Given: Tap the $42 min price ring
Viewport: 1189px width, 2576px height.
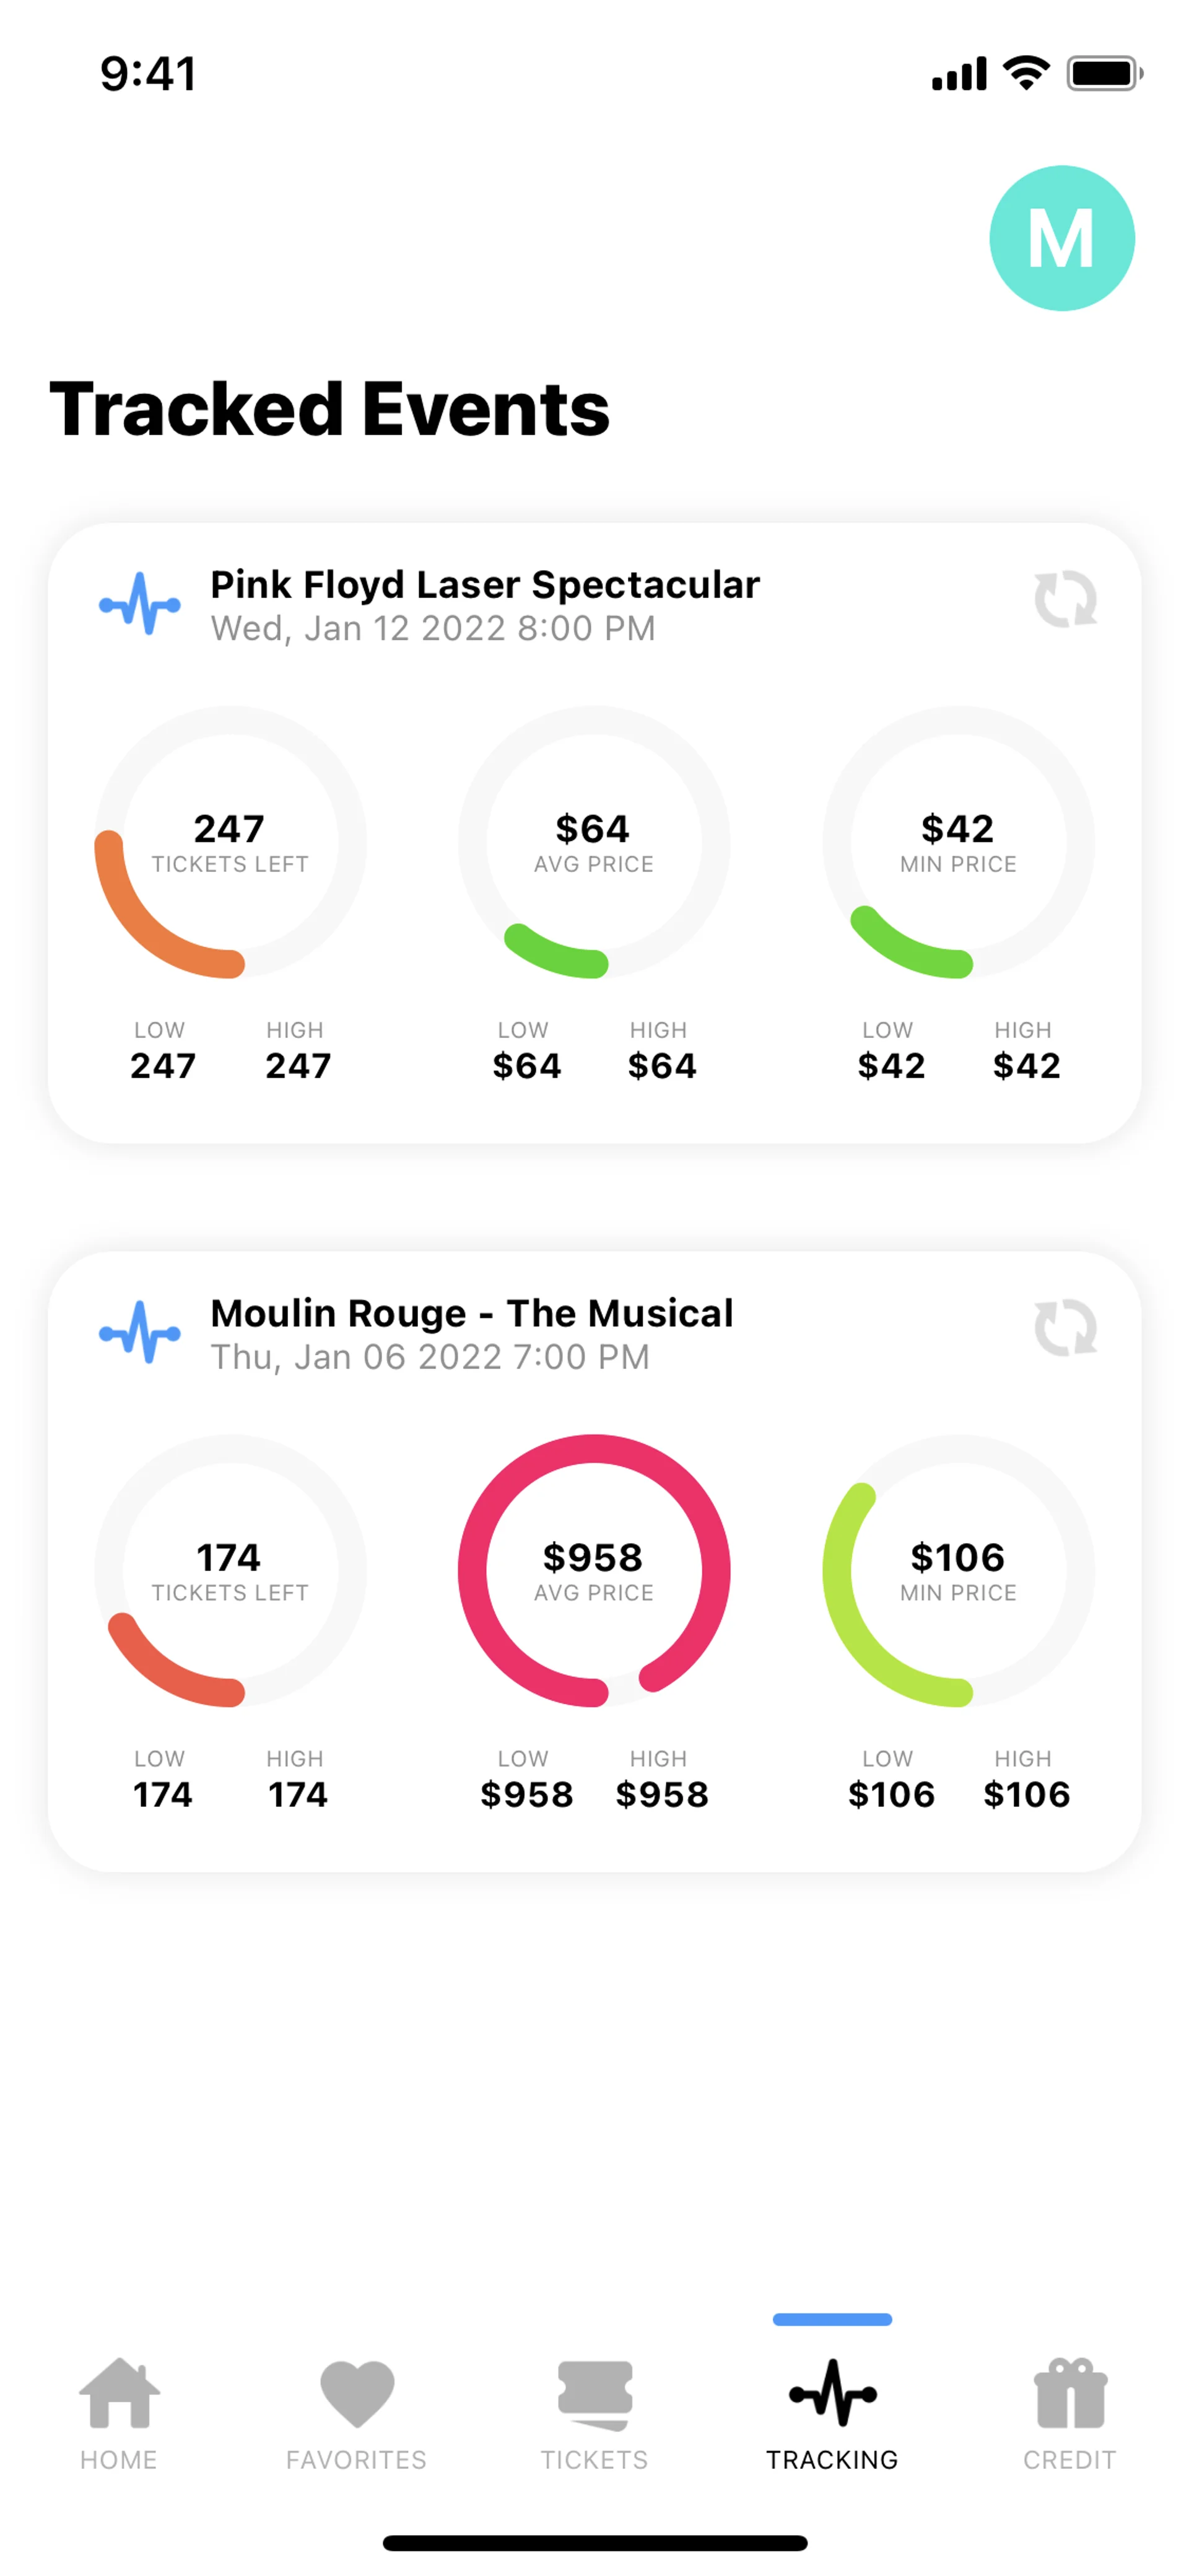Looking at the screenshot, I should tap(958, 842).
